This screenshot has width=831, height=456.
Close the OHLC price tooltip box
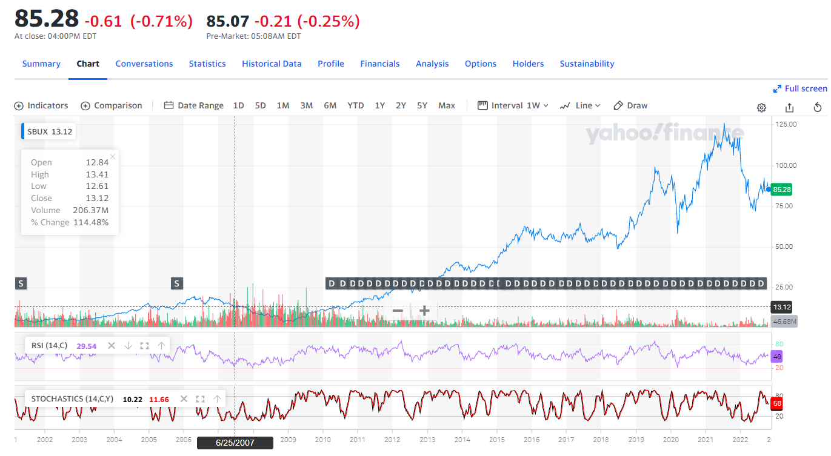click(x=113, y=156)
